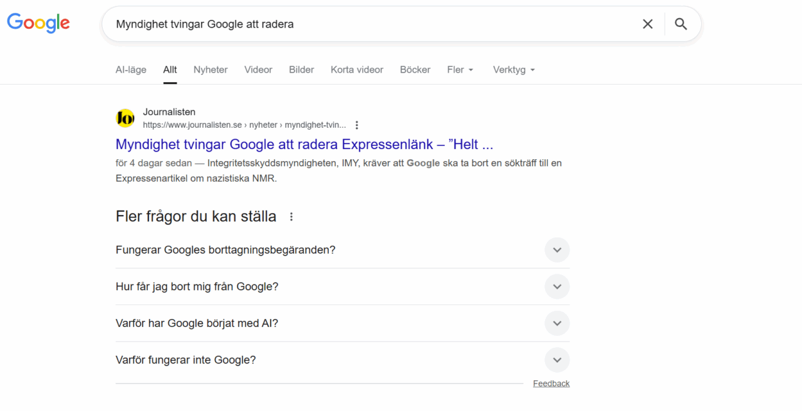Open the three-dot menu next to 'Fler frågor du kan ställa'
802x411 pixels.
(x=291, y=217)
